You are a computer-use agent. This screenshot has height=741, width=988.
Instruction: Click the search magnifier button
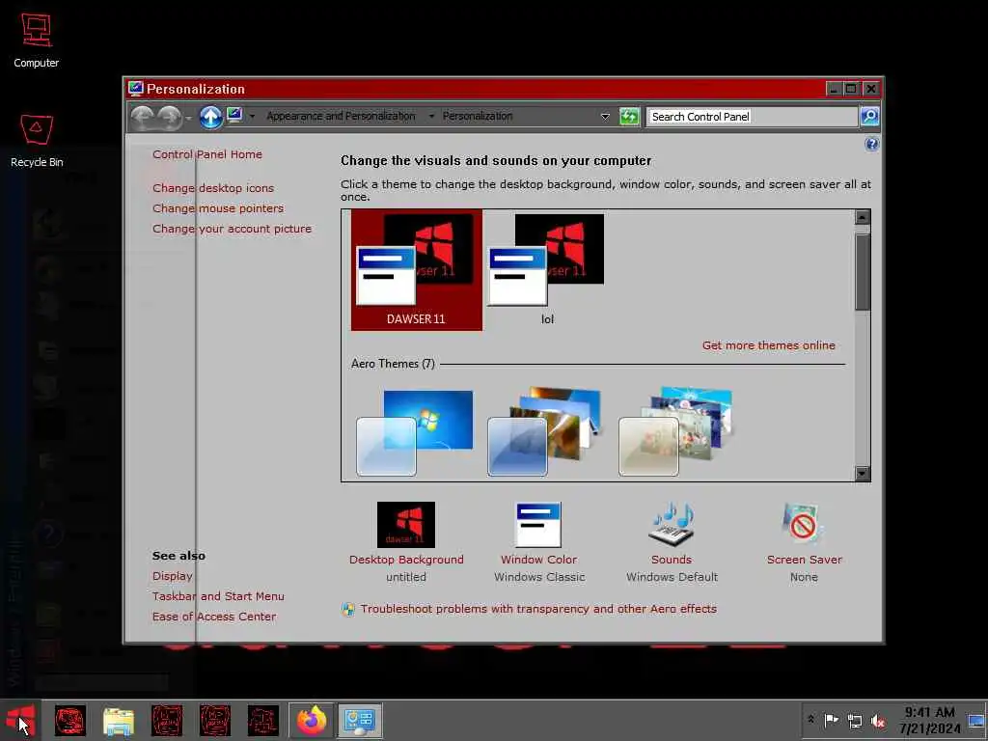pos(869,116)
